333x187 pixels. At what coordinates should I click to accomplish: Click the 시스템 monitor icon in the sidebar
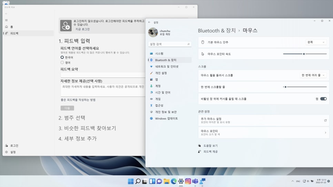point(151,53)
